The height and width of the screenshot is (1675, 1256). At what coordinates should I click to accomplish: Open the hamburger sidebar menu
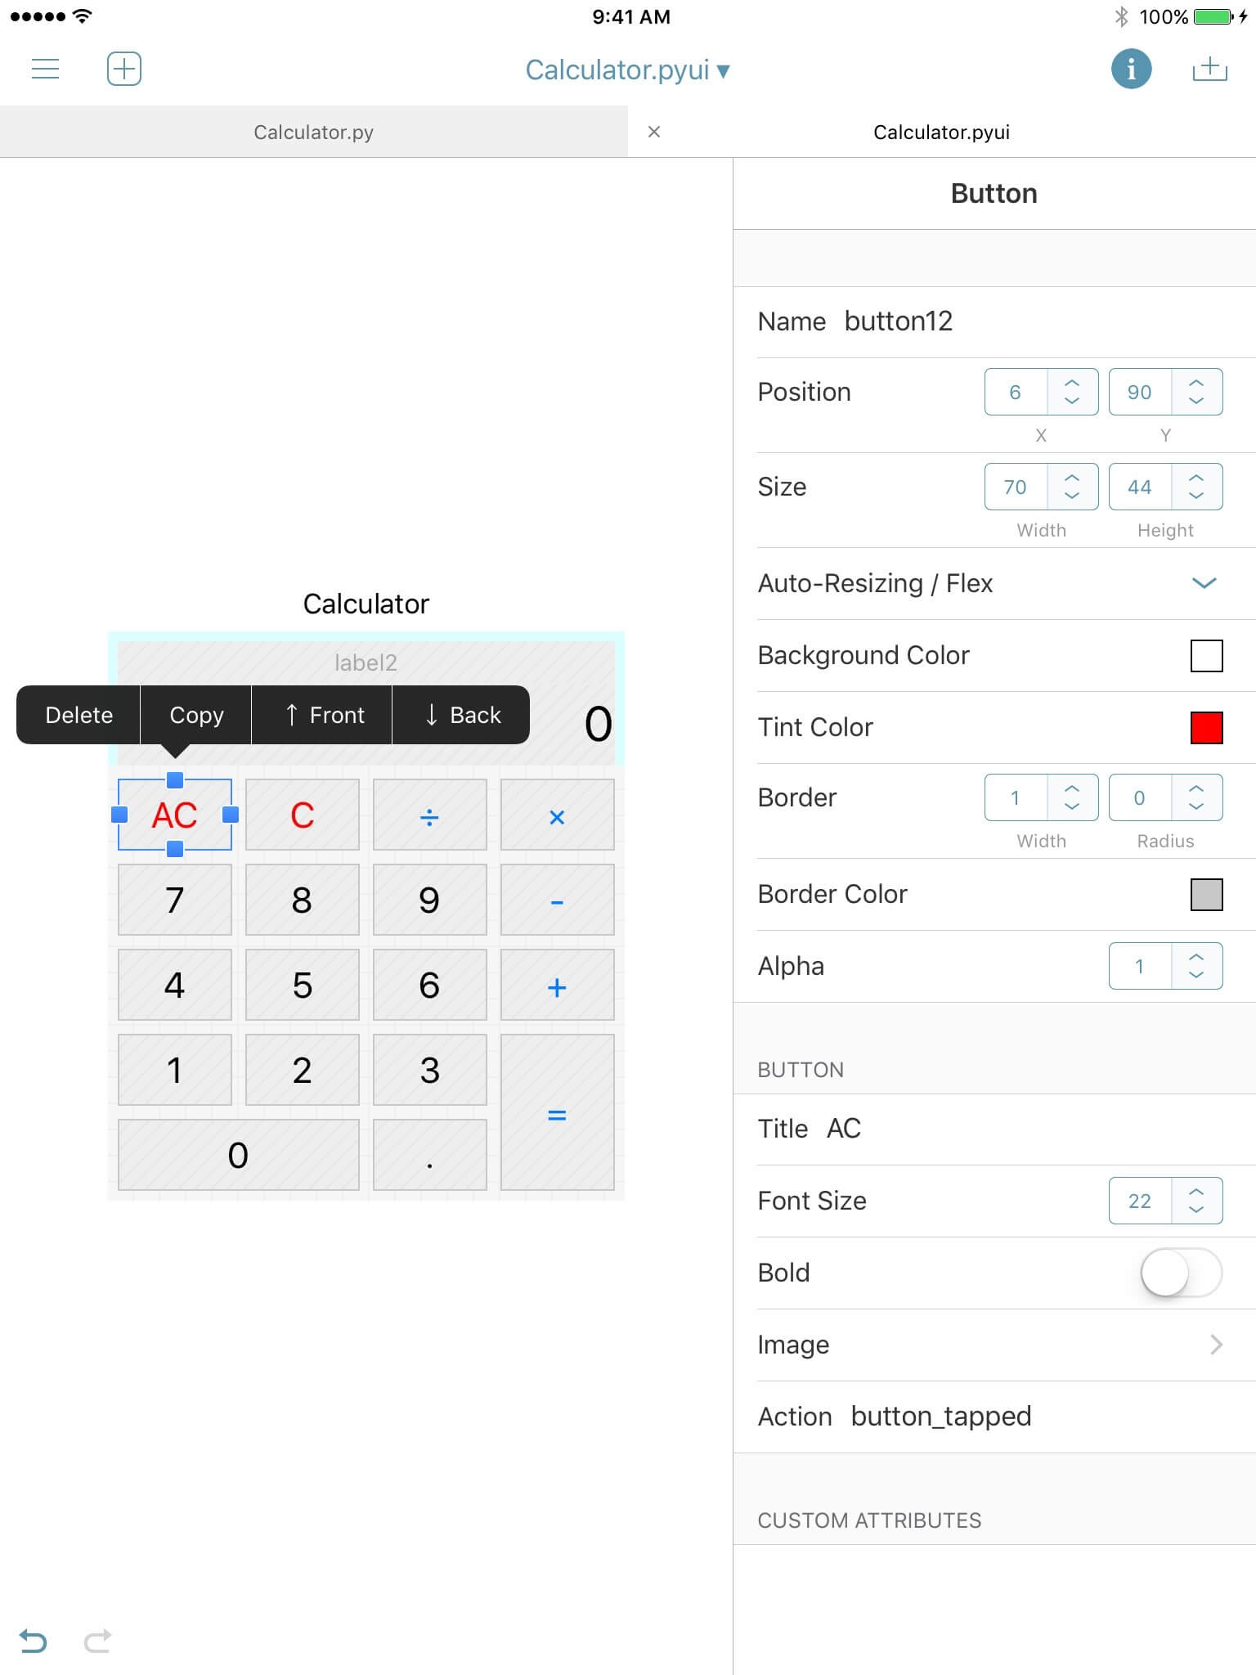point(45,69)
